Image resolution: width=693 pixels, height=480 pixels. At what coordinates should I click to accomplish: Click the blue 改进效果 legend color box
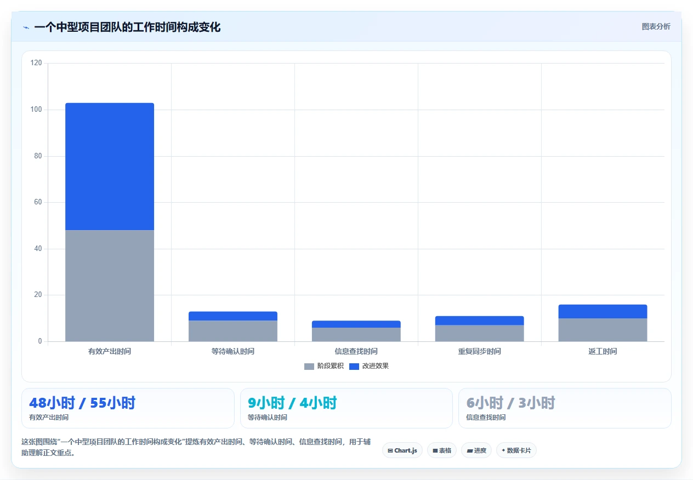coord(354,366)
